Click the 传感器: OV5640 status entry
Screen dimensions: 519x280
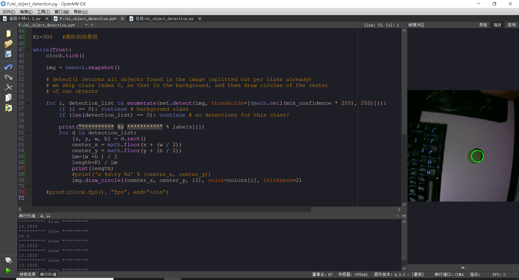(x=353, y=274)
